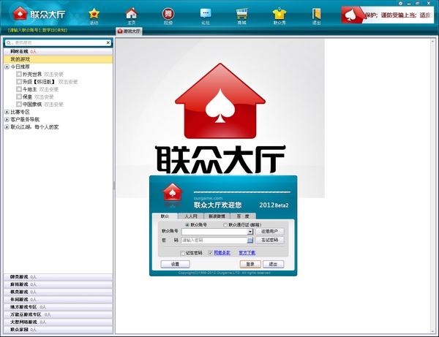Open the 官方下载 link
Image resolution: width=439 pixels, height=337 pixels.
[247, 253]
